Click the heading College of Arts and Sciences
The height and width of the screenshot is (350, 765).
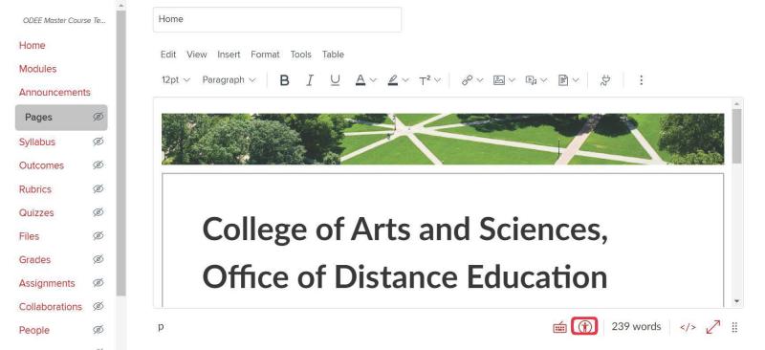[x=404, y=229]
